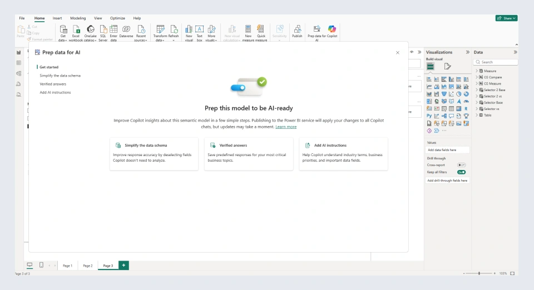Collapse the Visualizations pane
The image size is (534, 290).
click(467, 52)
